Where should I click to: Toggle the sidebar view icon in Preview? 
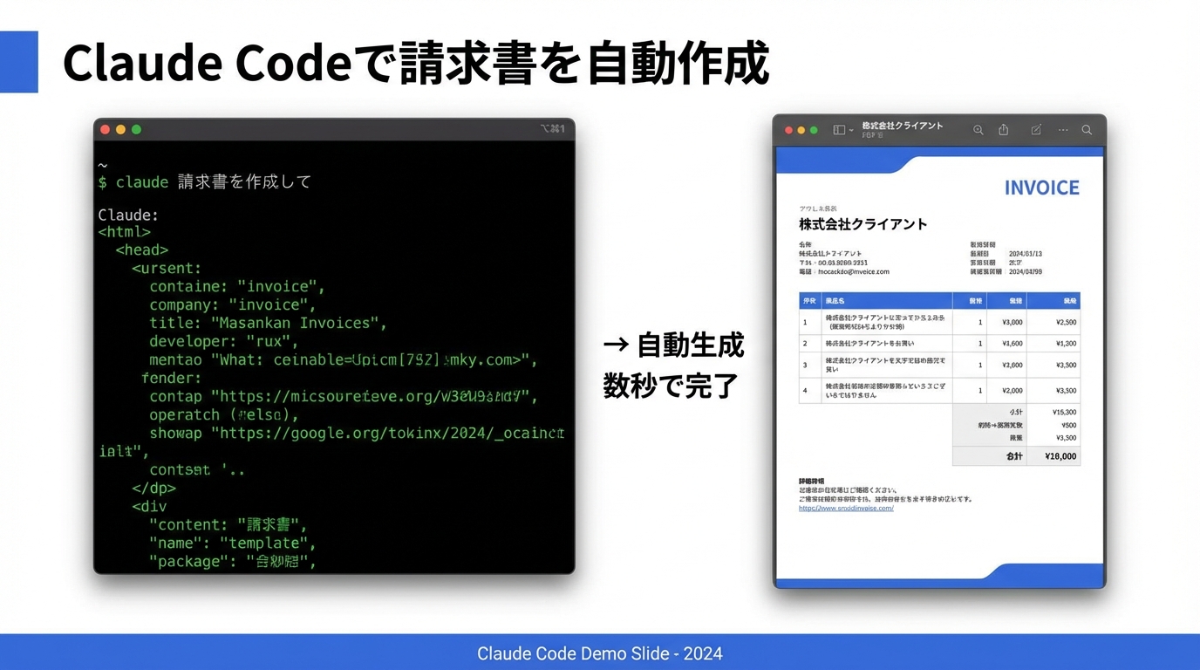838,130
